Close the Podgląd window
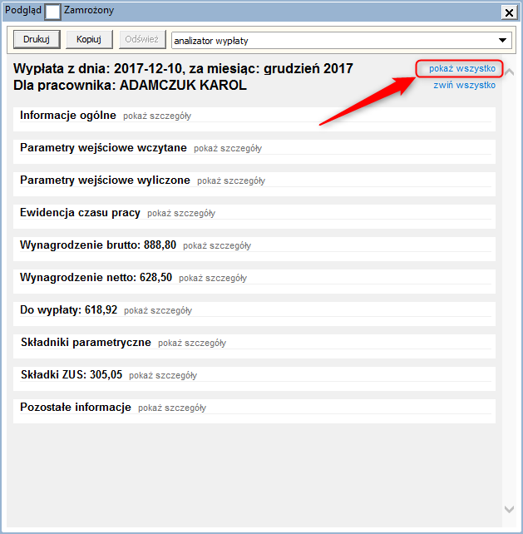Image resolution: width=523 pixels, height=534 pixels. (x=509, y=12)
